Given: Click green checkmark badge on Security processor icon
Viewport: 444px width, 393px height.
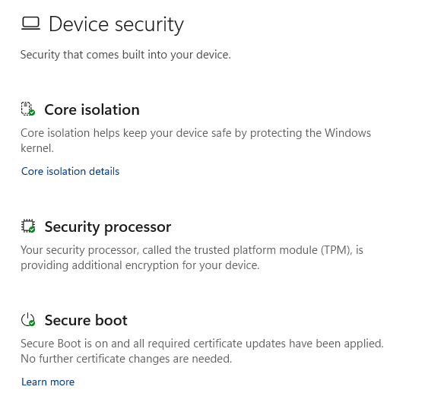Looking at the screenshot, I should 32,230.
